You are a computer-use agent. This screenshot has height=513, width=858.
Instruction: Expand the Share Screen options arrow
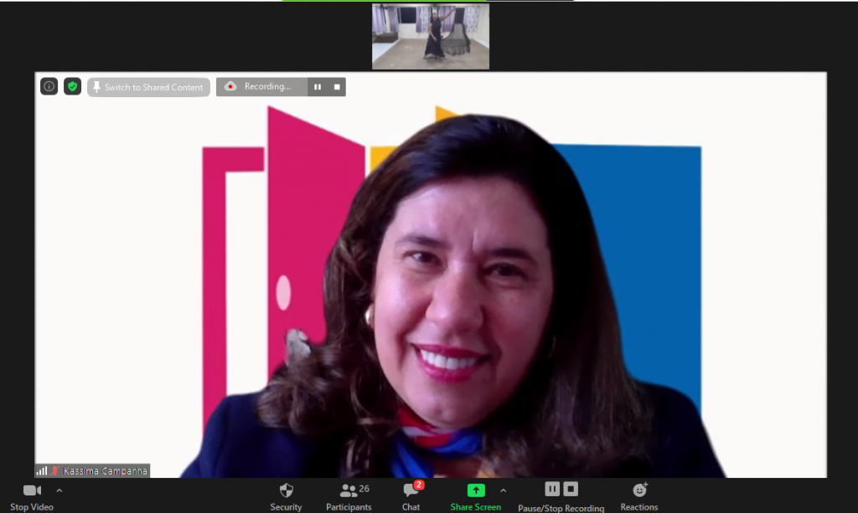click(503, 490)
